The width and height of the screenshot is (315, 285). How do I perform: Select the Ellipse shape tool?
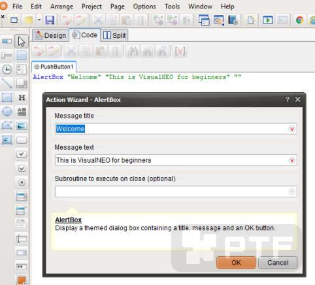pyautogui.click(x=7, y=112)
